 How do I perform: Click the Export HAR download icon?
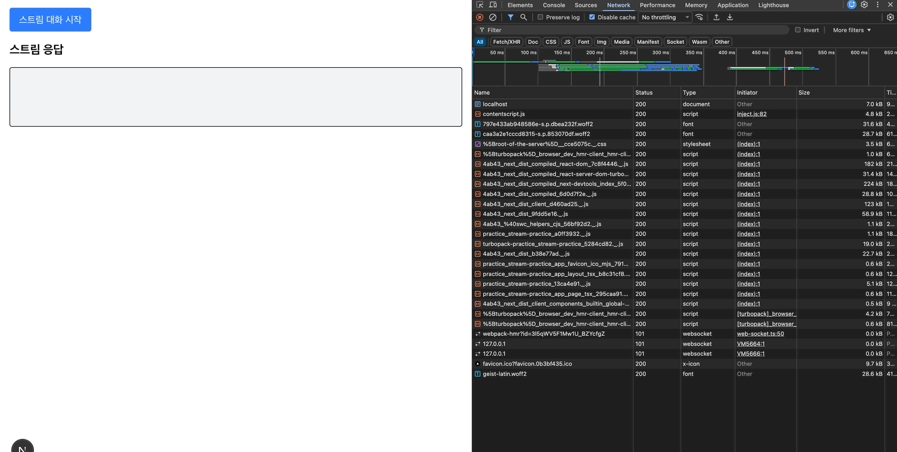click(x=730, y=17)
